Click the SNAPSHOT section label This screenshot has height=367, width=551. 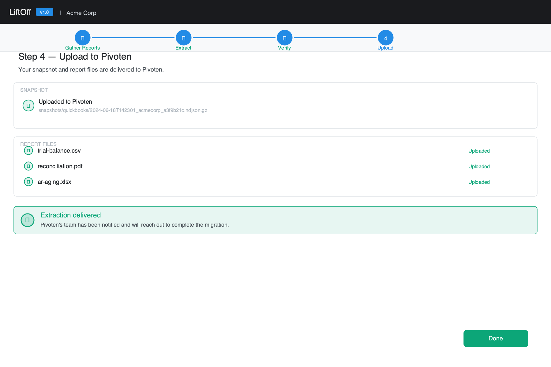tap(34, 90)
